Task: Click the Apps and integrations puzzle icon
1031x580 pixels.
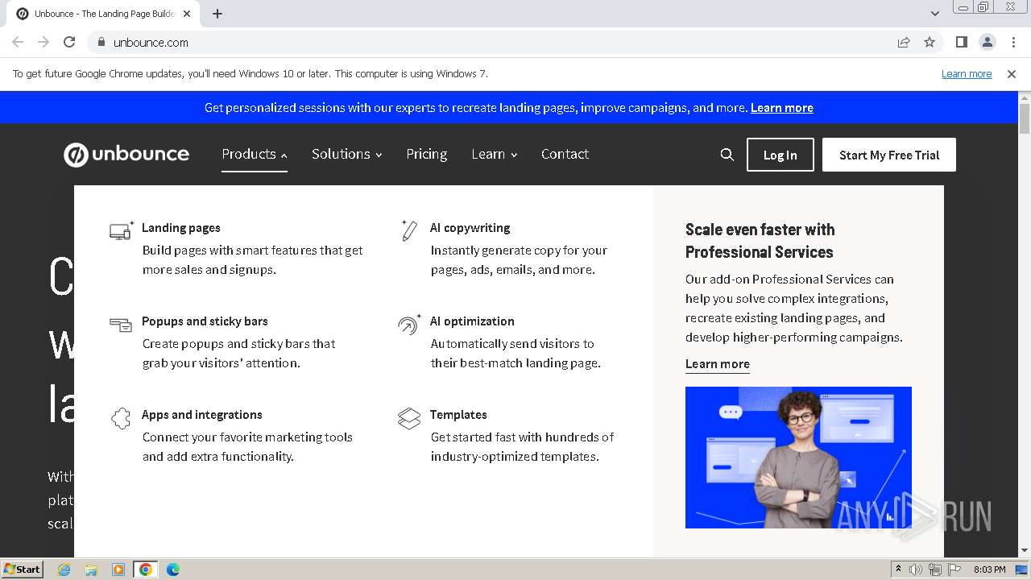Action: click(121, 418)
